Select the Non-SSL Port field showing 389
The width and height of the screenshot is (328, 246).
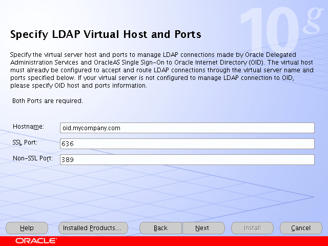click(x=187, y=159)
